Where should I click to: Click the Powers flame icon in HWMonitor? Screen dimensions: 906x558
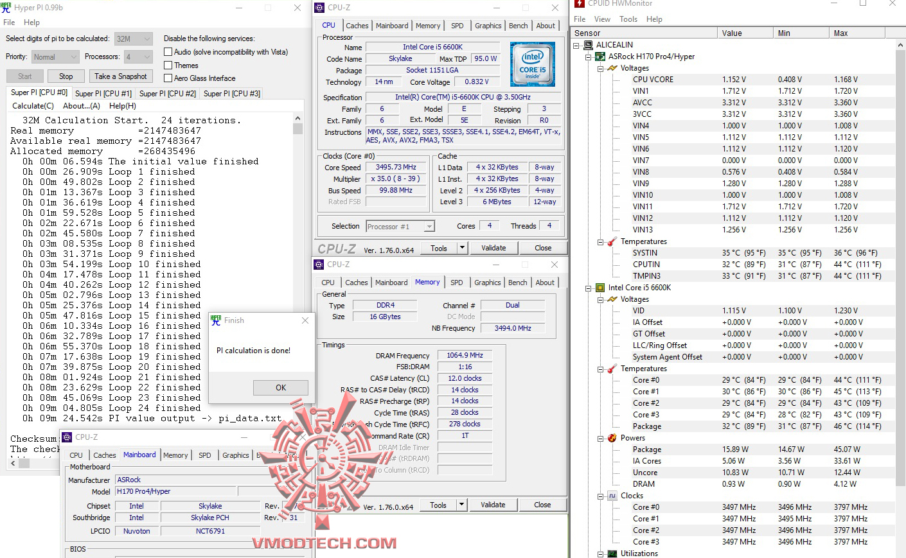click(612, 438)
